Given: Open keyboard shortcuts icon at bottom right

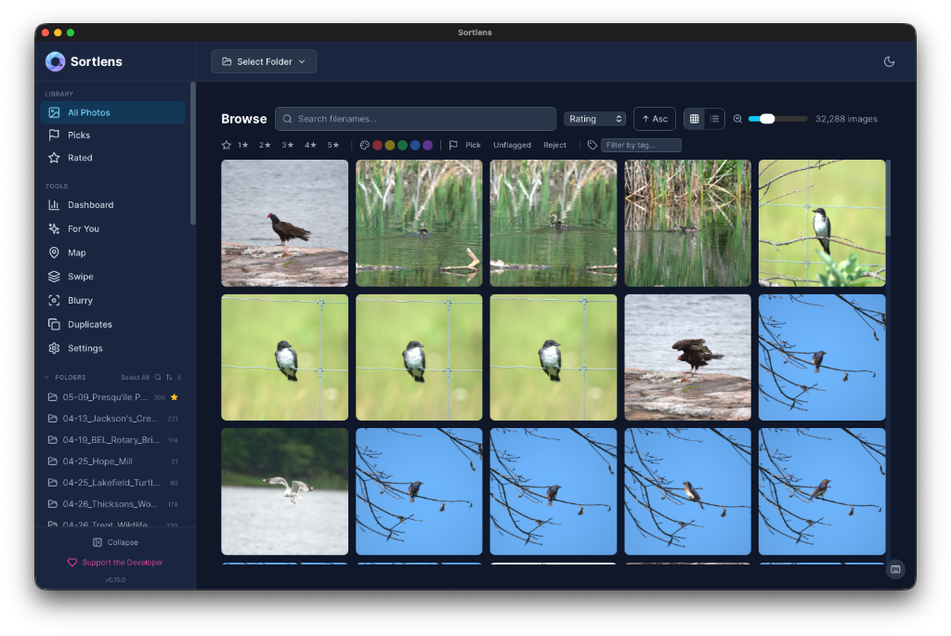Looking at the screenshot, I should click(895, 569).
